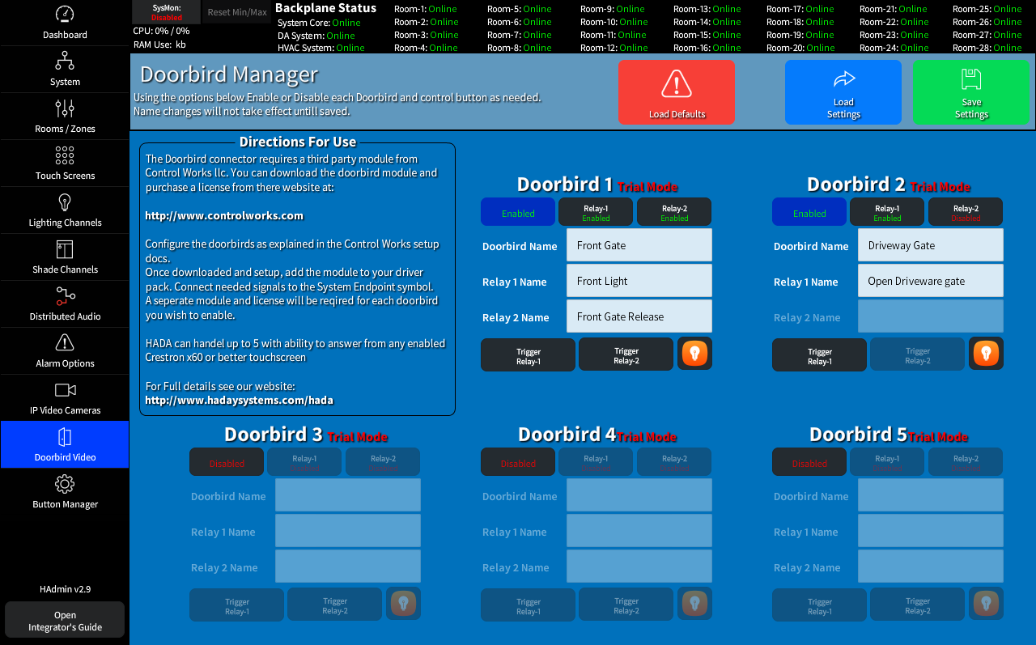This screenshot has height=645, width=1036.
Task: Select Distributed Audio routing icon
Action: (65, 295)
